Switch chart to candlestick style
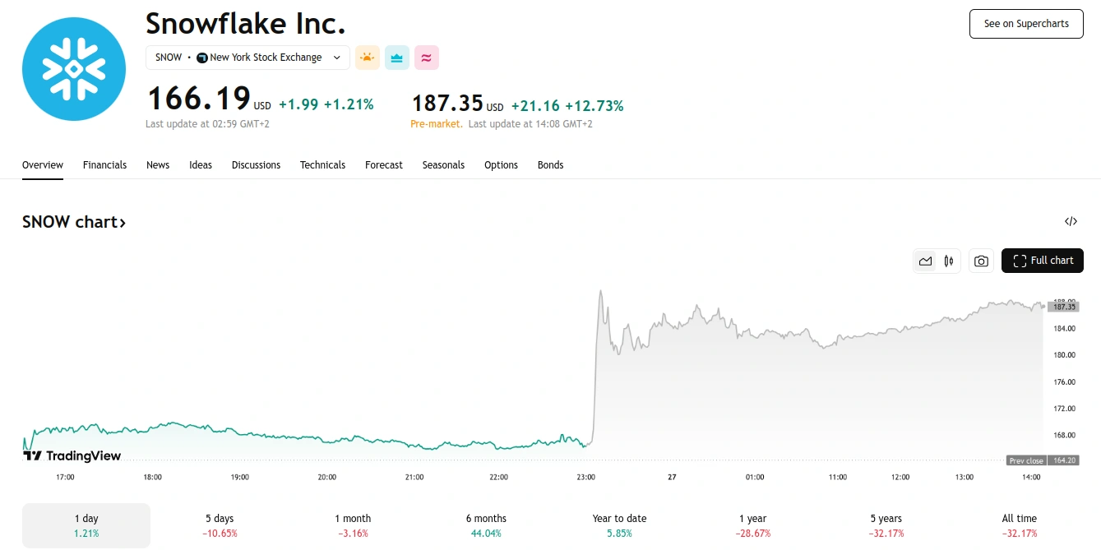The image size is (1101, 550). tap(949, 261)
